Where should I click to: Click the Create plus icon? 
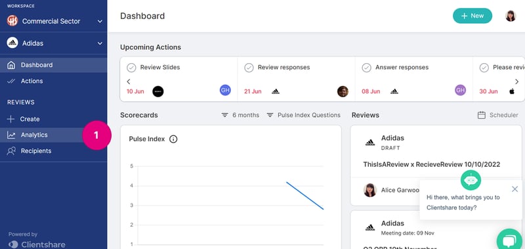tap(11, 119)
